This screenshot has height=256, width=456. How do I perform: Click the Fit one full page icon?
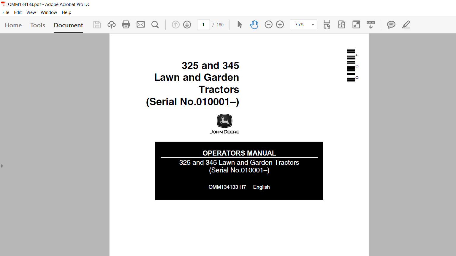point(342,25)
